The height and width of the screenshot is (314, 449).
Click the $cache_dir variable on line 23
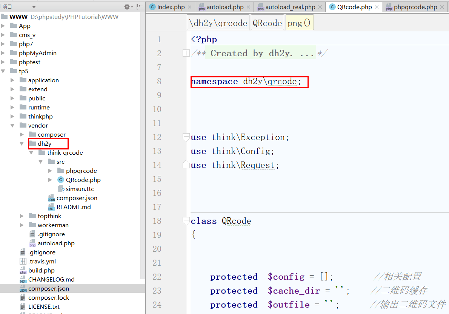coord(294,291)
